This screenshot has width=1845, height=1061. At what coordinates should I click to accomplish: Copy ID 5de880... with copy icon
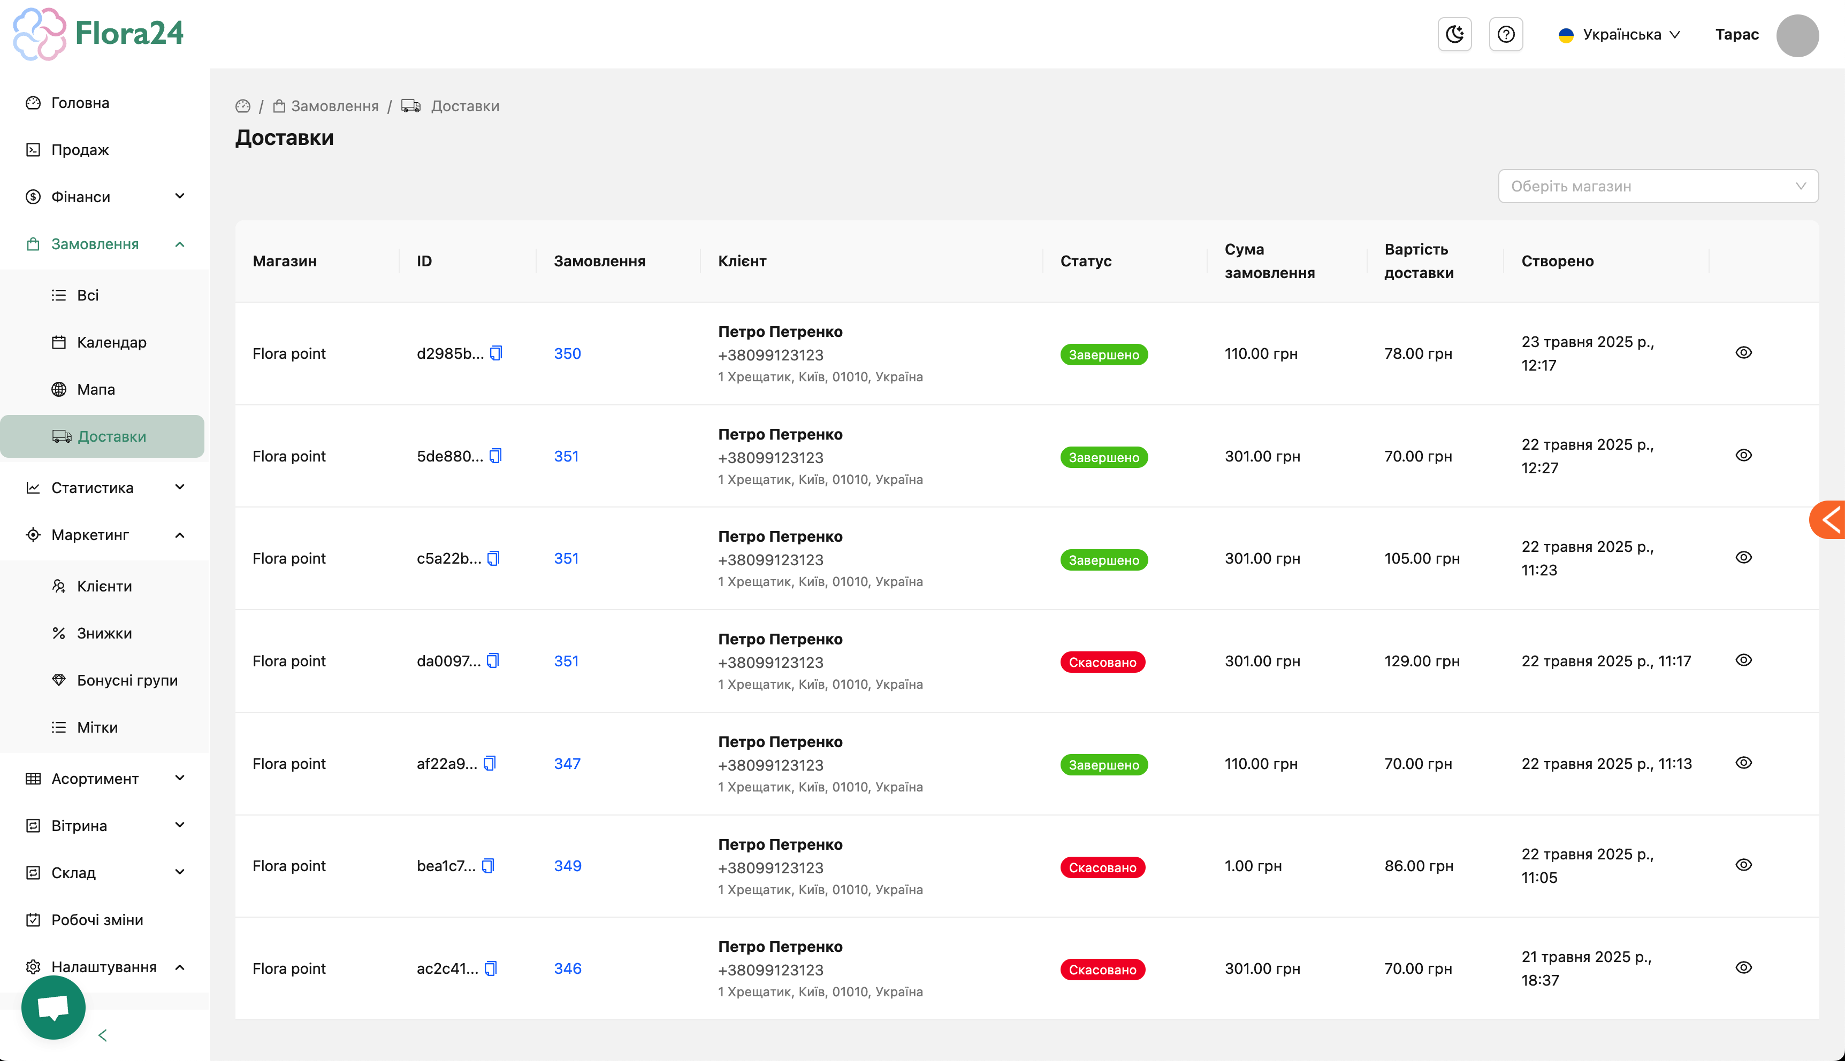tap(495, 456)
